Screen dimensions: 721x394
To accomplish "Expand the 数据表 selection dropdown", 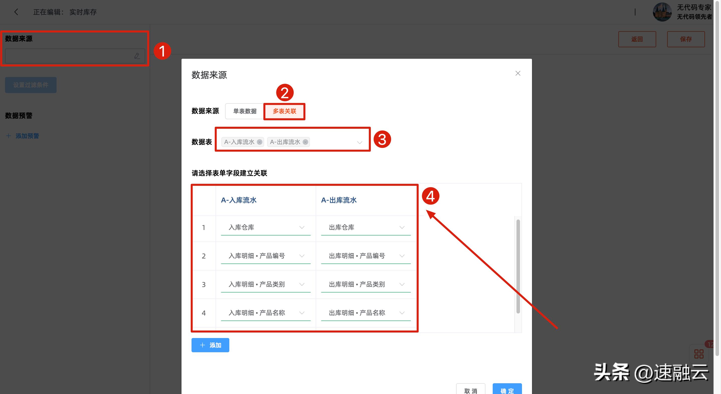I will 359,142.
